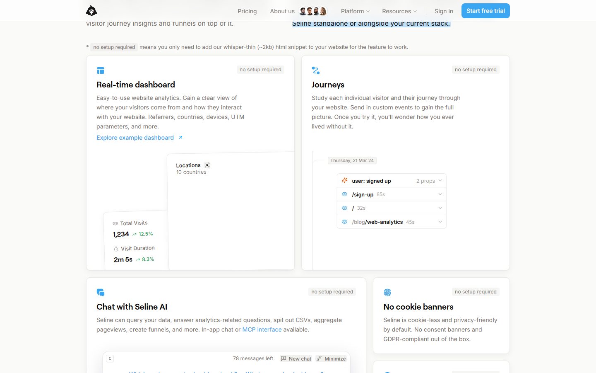Open the Explore example dashboard link
Screen dimensions: 596x373
[x=139, y=138]
